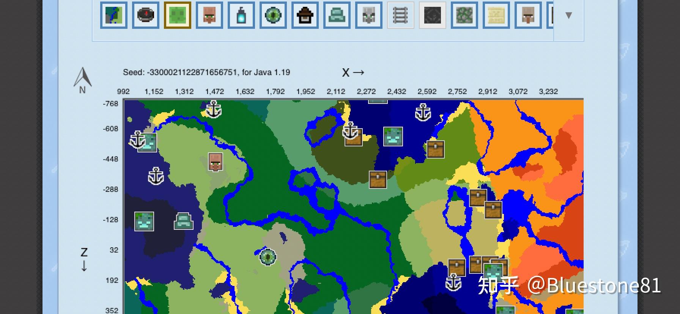Toggle the grey Pillager head icon
This screenshot has width=680, height=314.
pyautogui.click(x=369, y=15)
